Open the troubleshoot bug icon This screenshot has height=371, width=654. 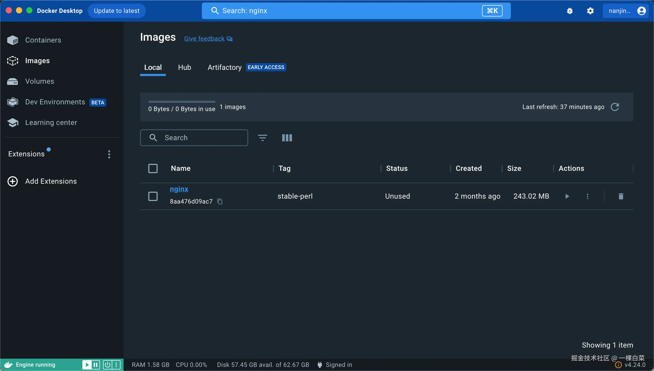(570, 11)
